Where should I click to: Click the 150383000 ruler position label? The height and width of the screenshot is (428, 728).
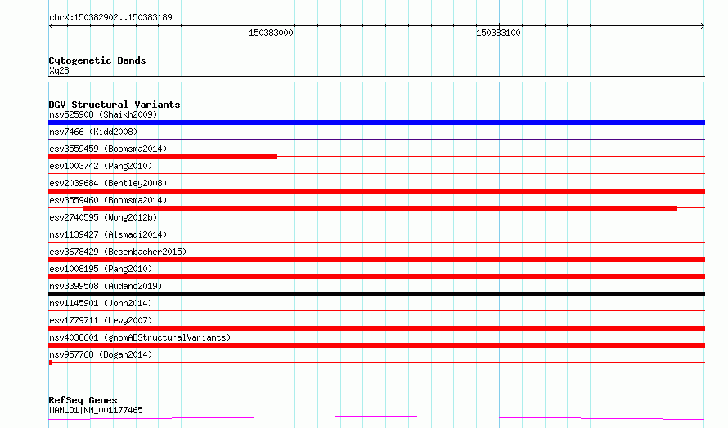point(271,33)
